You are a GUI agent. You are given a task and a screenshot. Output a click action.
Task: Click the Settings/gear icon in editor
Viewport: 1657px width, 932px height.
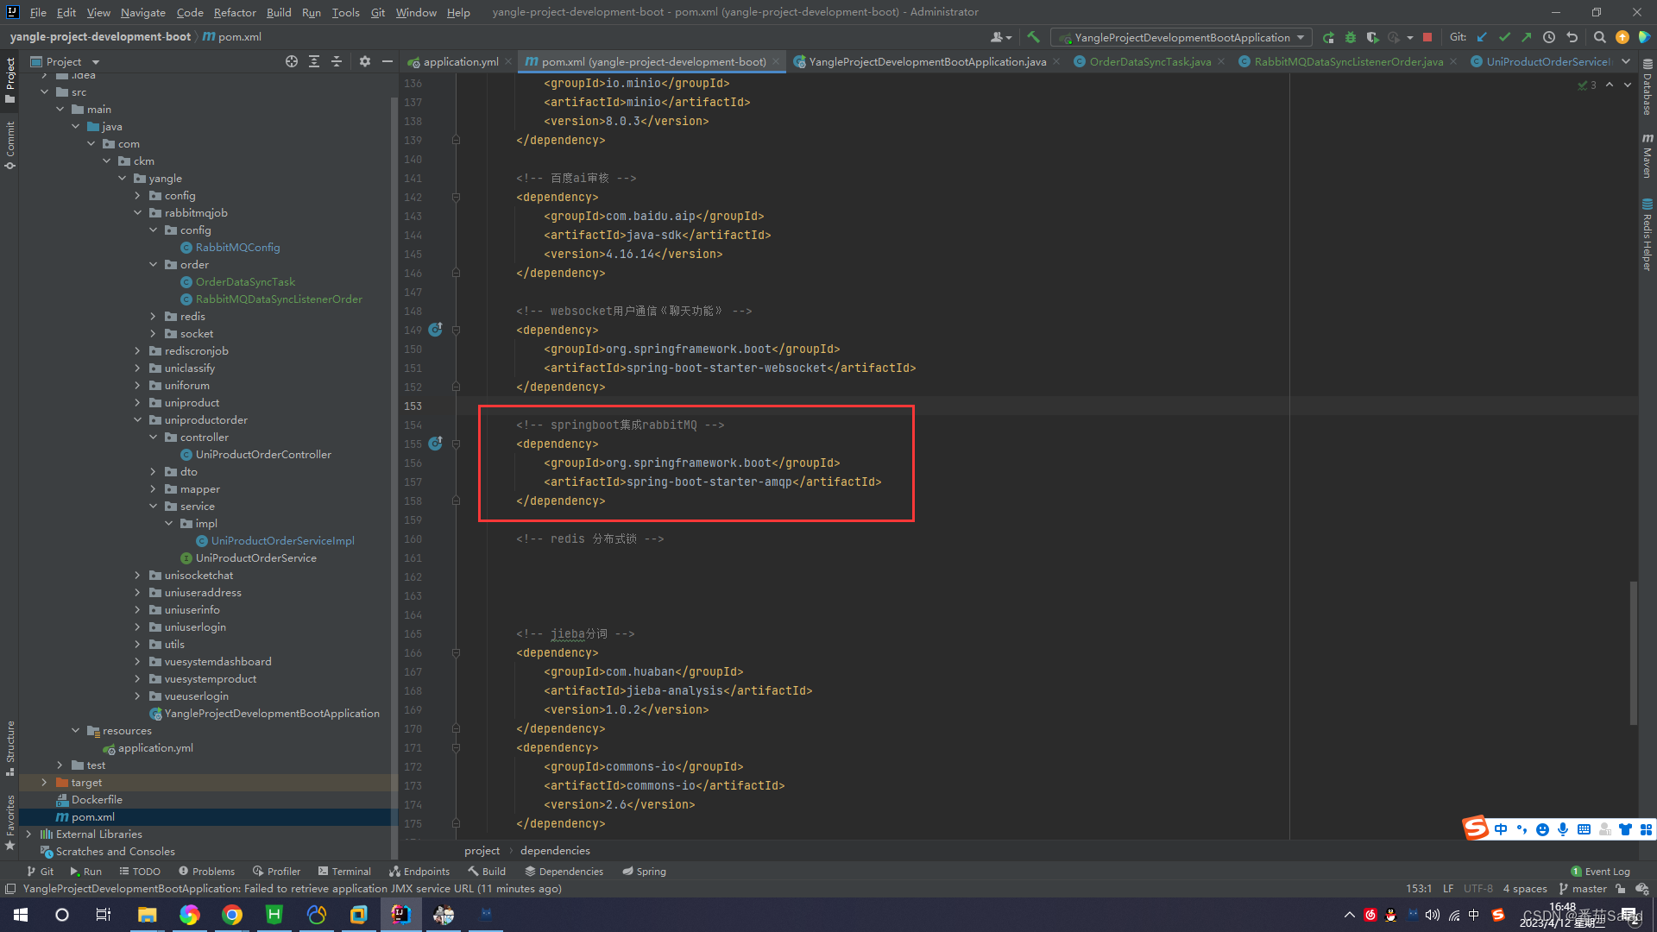click(365, 61)
